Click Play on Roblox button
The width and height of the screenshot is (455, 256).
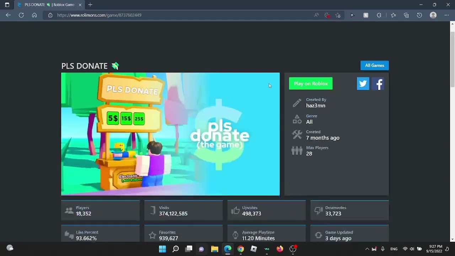coord(311,84)
